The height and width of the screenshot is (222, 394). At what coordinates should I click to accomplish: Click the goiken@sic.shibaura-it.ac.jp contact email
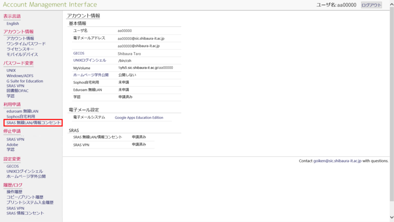tap(337, 161)
